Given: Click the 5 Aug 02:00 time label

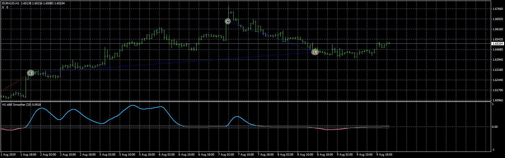Looking at the screenshot, I should point(108,155).
